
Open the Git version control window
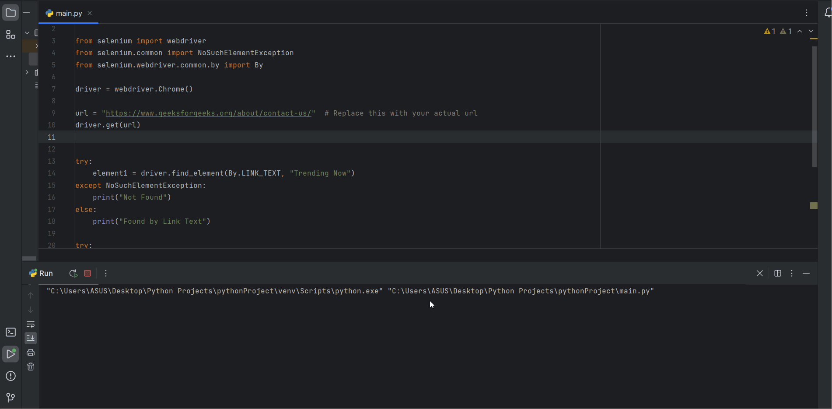10,398
